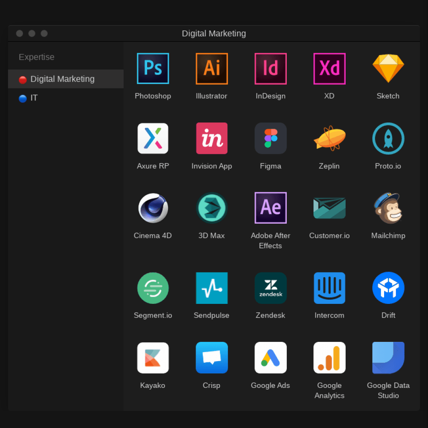The image size is (428, 428).
Task: Open the Google Ads icon
Action: [270, 358]
